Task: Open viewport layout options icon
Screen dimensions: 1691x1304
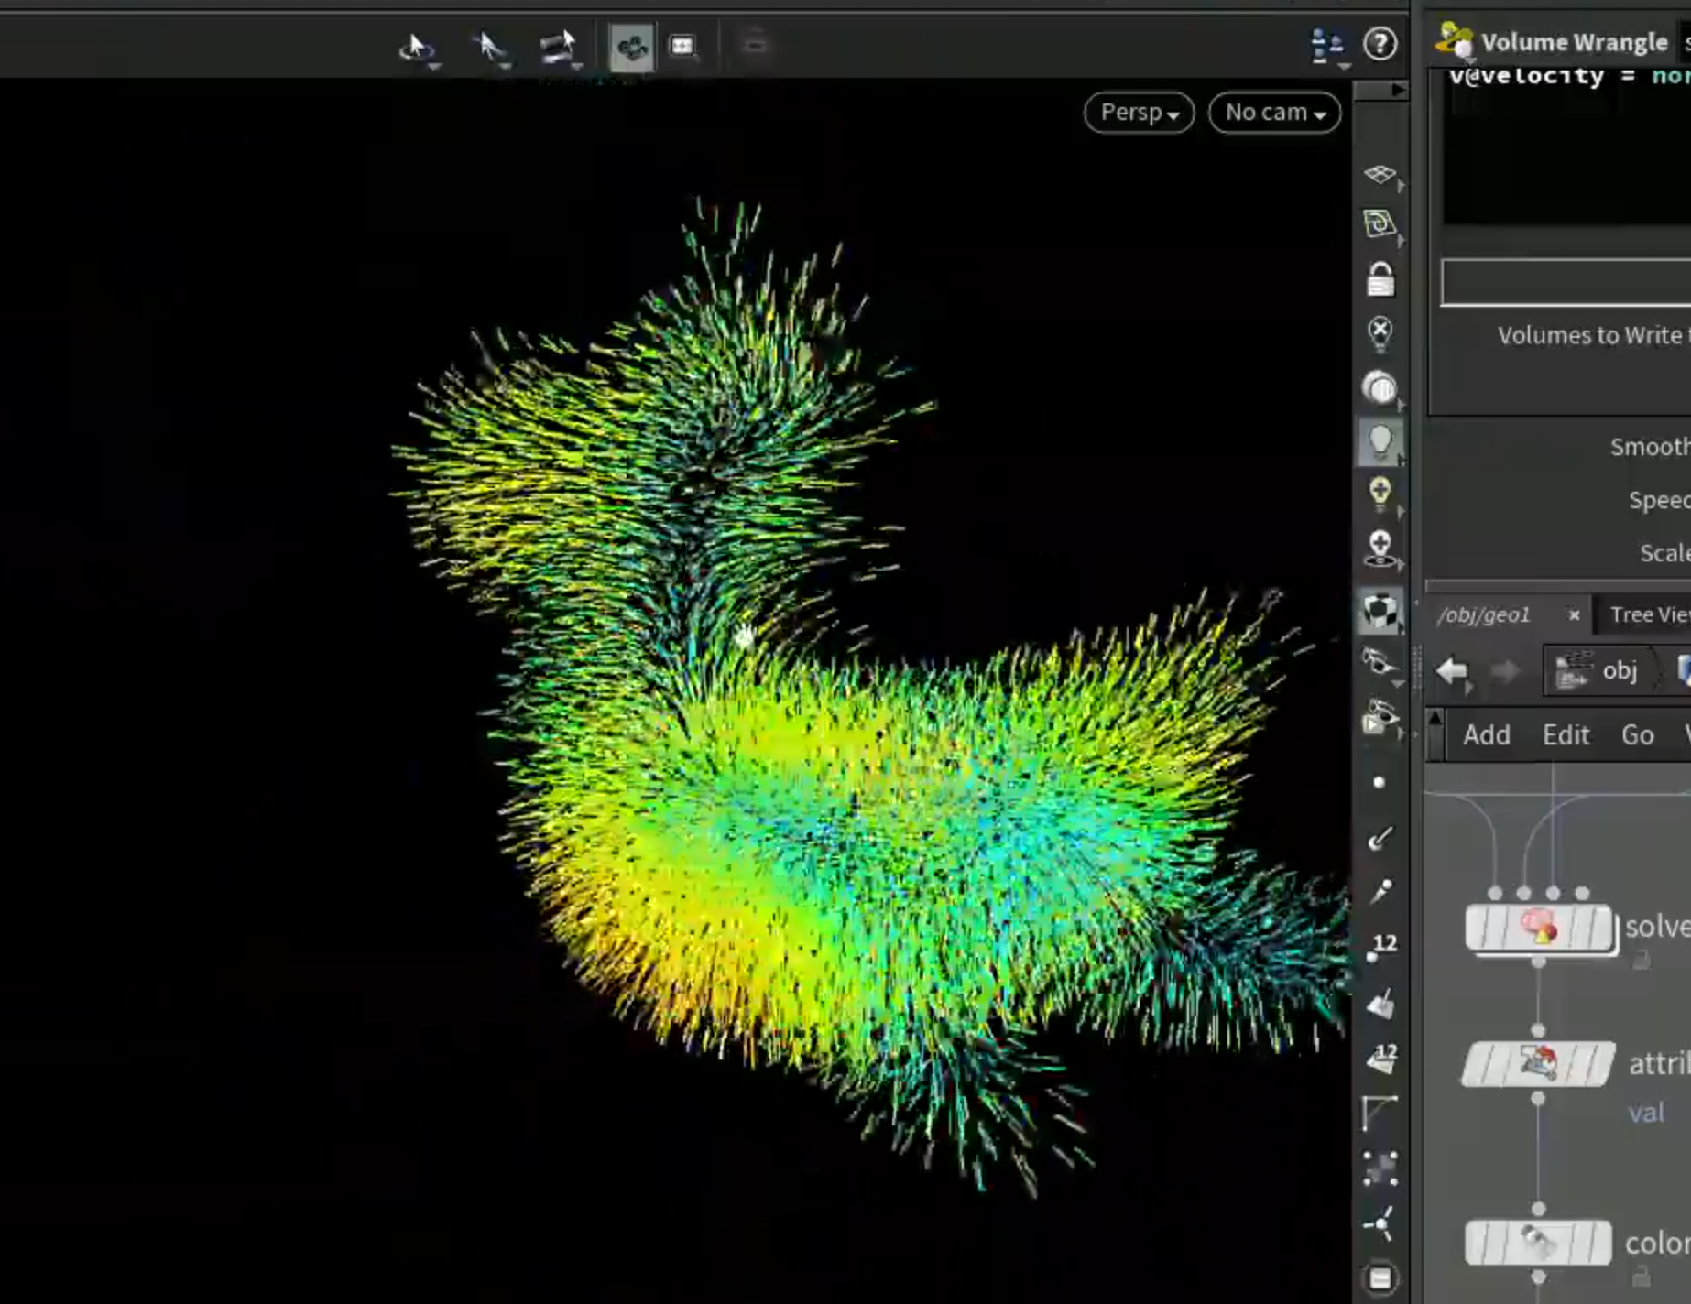Action: pos(1326,45)
